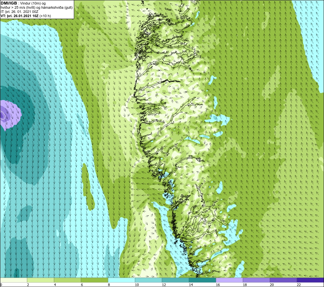This screenshot has width=324, height=287.
Task: Click the 10–12 m/s turquoise swatch
Action: click(x=148, y=280)
